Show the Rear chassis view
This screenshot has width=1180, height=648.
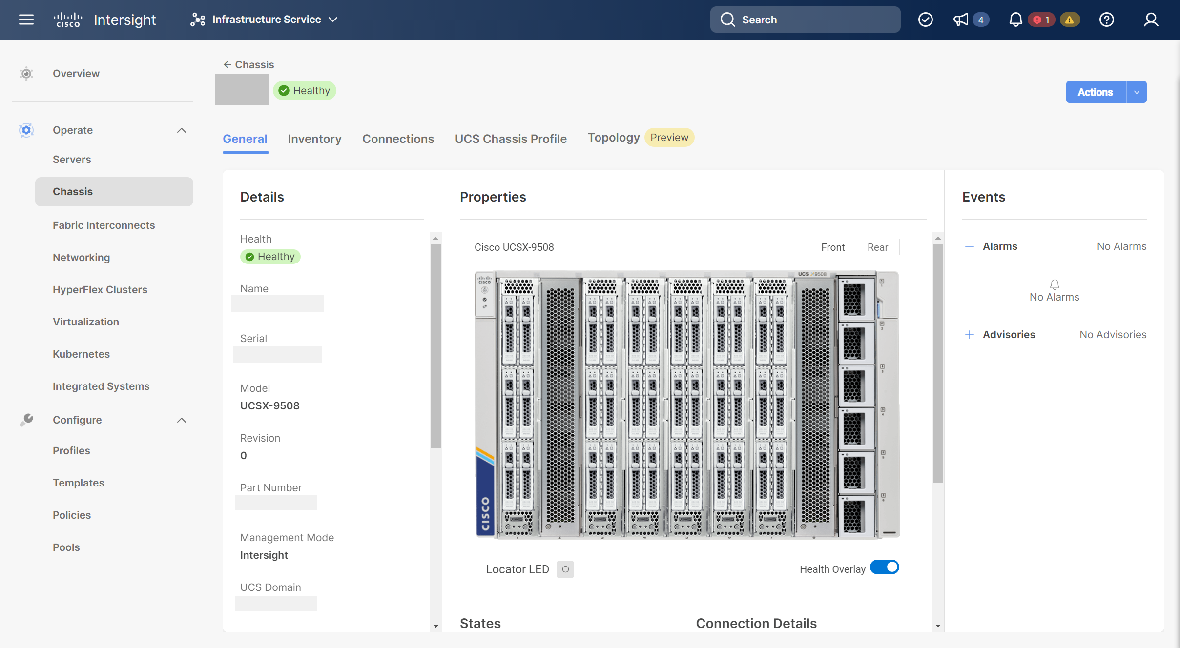(878, 247)
